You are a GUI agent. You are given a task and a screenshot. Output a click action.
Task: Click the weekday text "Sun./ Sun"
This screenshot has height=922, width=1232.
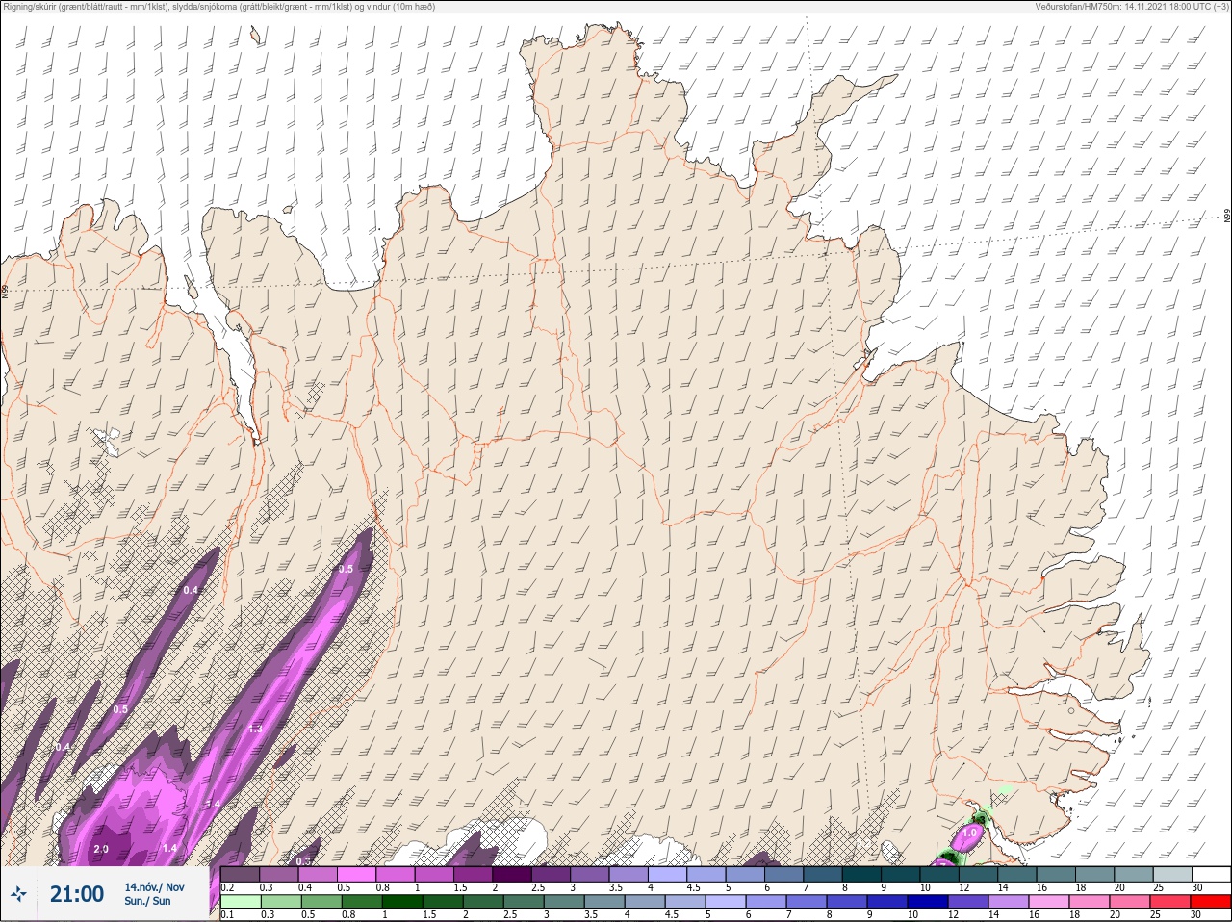(x=147, y=901)
